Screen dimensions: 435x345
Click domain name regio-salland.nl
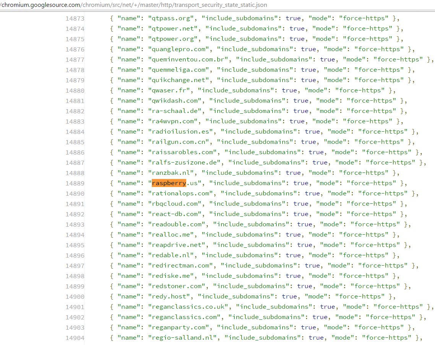coord(182,337)
